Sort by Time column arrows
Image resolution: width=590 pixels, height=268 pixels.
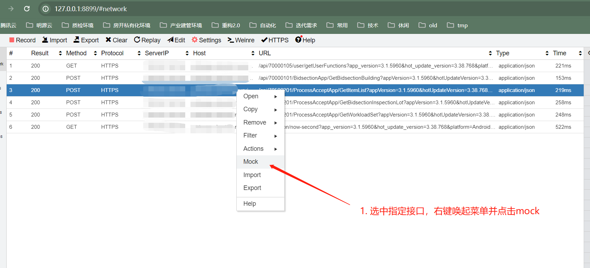pyautogui.click(x=580, y=53)
